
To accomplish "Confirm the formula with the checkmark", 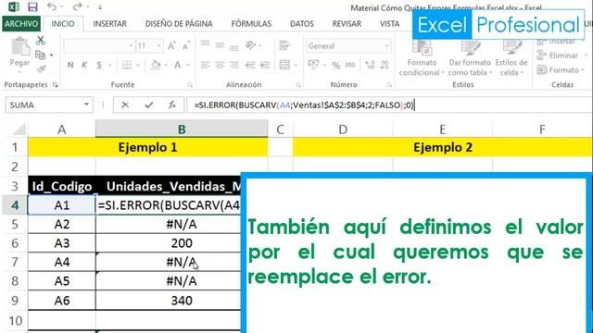I will pyautogui.click(x=148, y=105).
